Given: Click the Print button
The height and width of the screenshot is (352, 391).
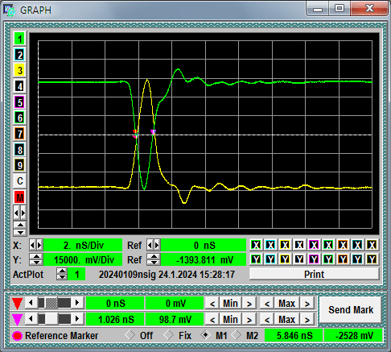Looking at the screenshot, I should click(315, 274).
